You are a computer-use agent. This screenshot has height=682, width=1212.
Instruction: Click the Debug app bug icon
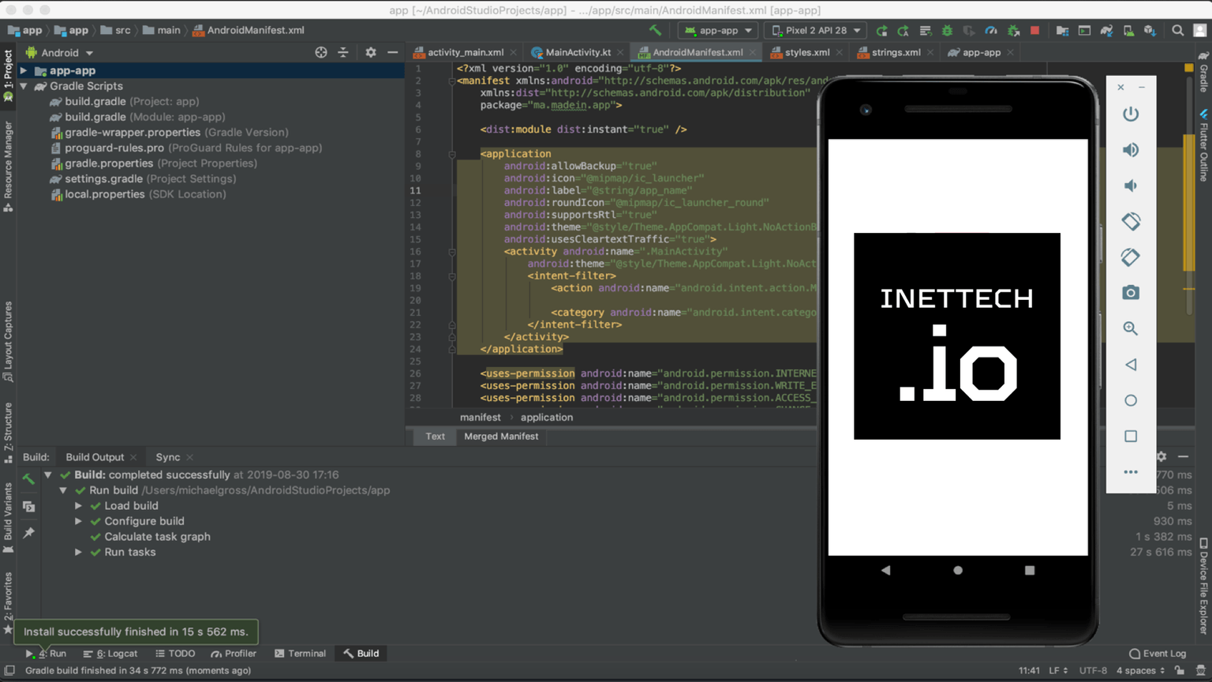click(x=948, y=31)
